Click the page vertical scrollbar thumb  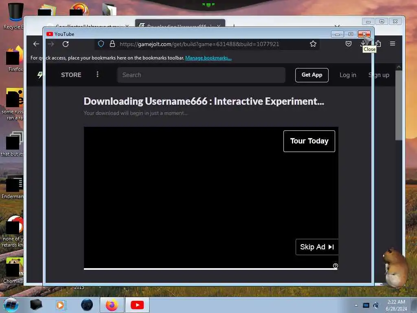399,105
